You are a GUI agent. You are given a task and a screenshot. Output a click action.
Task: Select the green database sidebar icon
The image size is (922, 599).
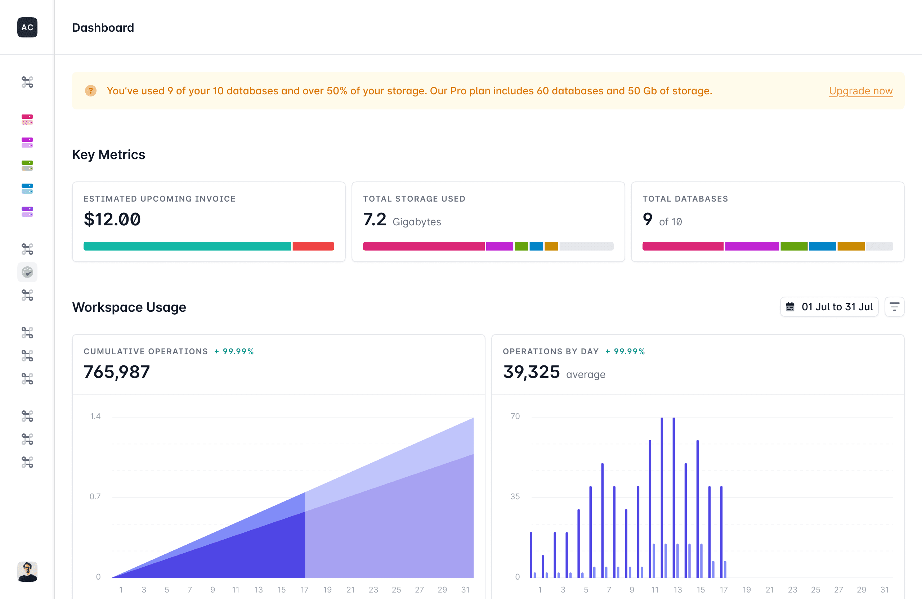click(x=27, y=165)
